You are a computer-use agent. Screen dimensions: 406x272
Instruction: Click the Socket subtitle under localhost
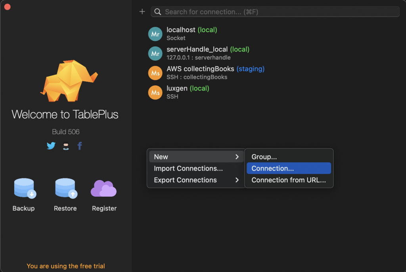click(176, 38)
